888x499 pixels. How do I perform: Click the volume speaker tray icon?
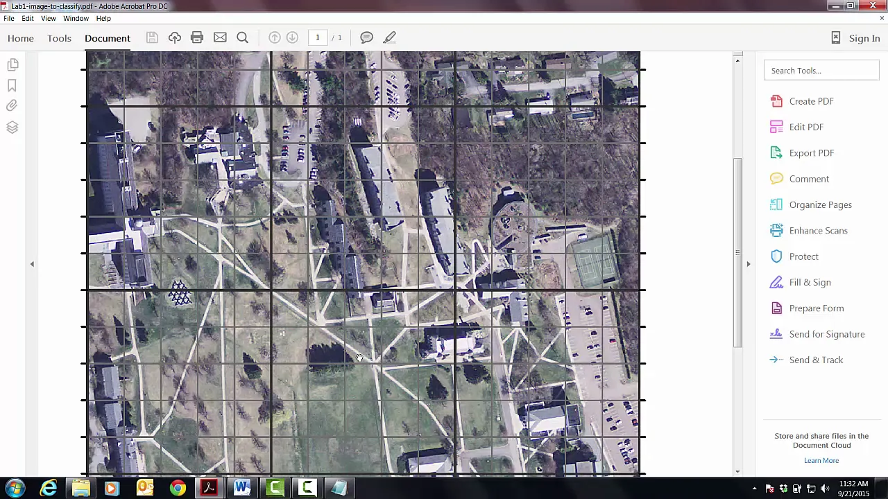pos(824,489)
